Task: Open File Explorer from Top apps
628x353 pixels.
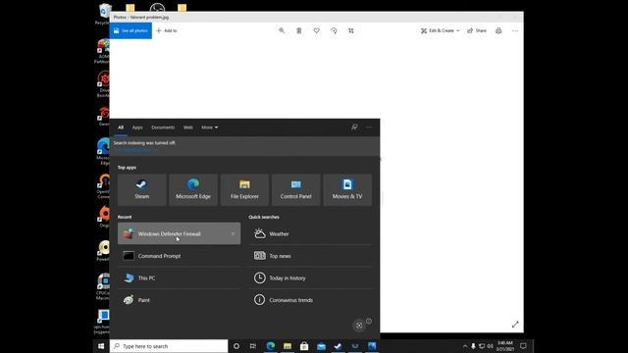Action: click(244, 189)
